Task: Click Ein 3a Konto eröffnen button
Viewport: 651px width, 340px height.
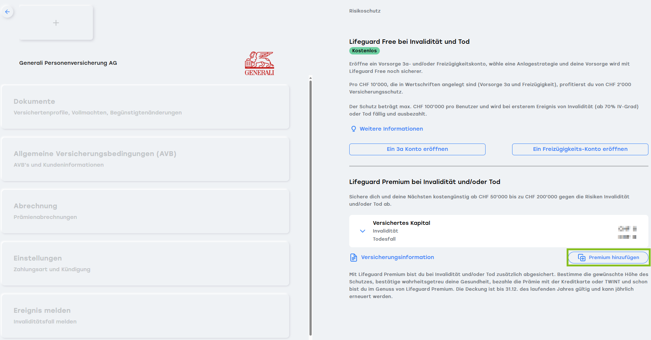Action: tap(417, 149)
